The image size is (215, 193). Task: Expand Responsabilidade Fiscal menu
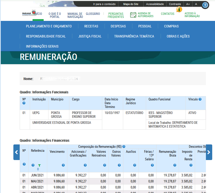46,36
